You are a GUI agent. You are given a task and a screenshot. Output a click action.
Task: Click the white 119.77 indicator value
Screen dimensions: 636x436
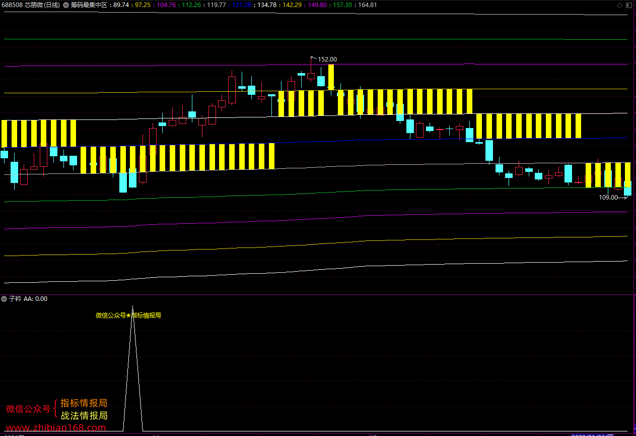click(x=217, y=5)
